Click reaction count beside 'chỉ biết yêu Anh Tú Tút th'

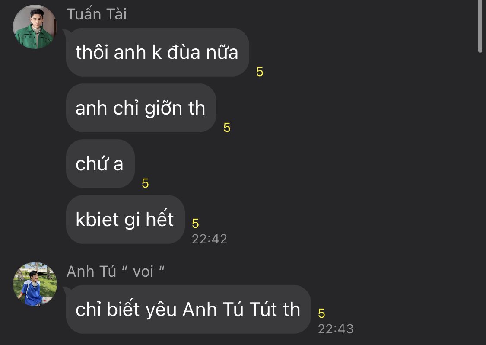click(321, 313)
